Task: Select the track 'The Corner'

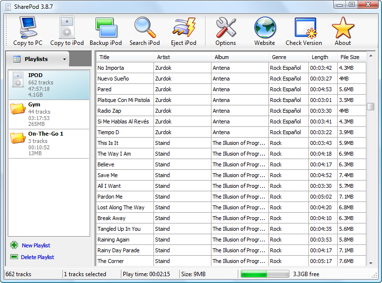Action: (231, 261)
